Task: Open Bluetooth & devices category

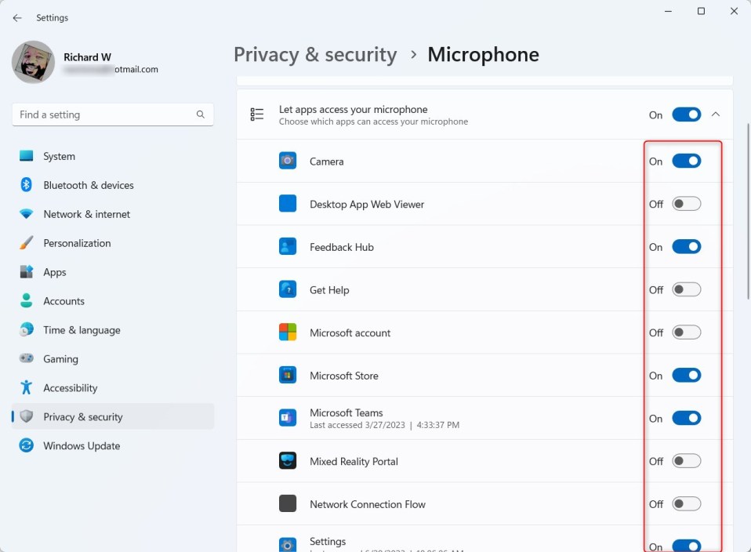Action: coord(113,185)
